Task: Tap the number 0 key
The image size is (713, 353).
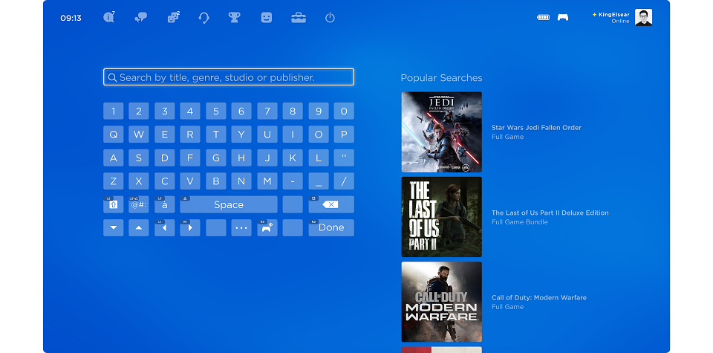Action: 344,111
